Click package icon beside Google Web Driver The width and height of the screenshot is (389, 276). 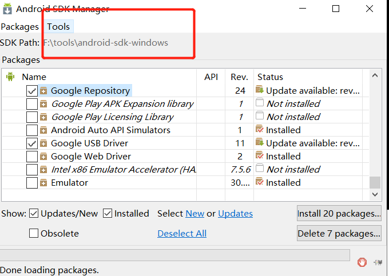(x=43, y=157)
